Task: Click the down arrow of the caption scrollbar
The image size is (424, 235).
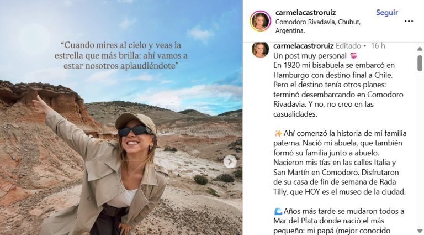Action: point(420,232)
